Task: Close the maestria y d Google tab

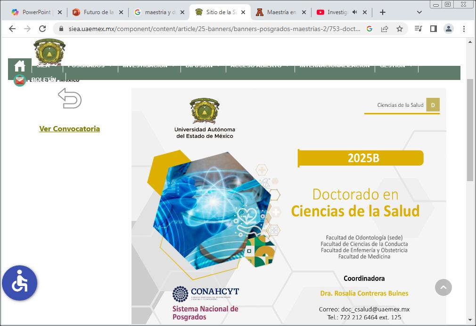Action: pyautogui.click(x=182, y=12)
